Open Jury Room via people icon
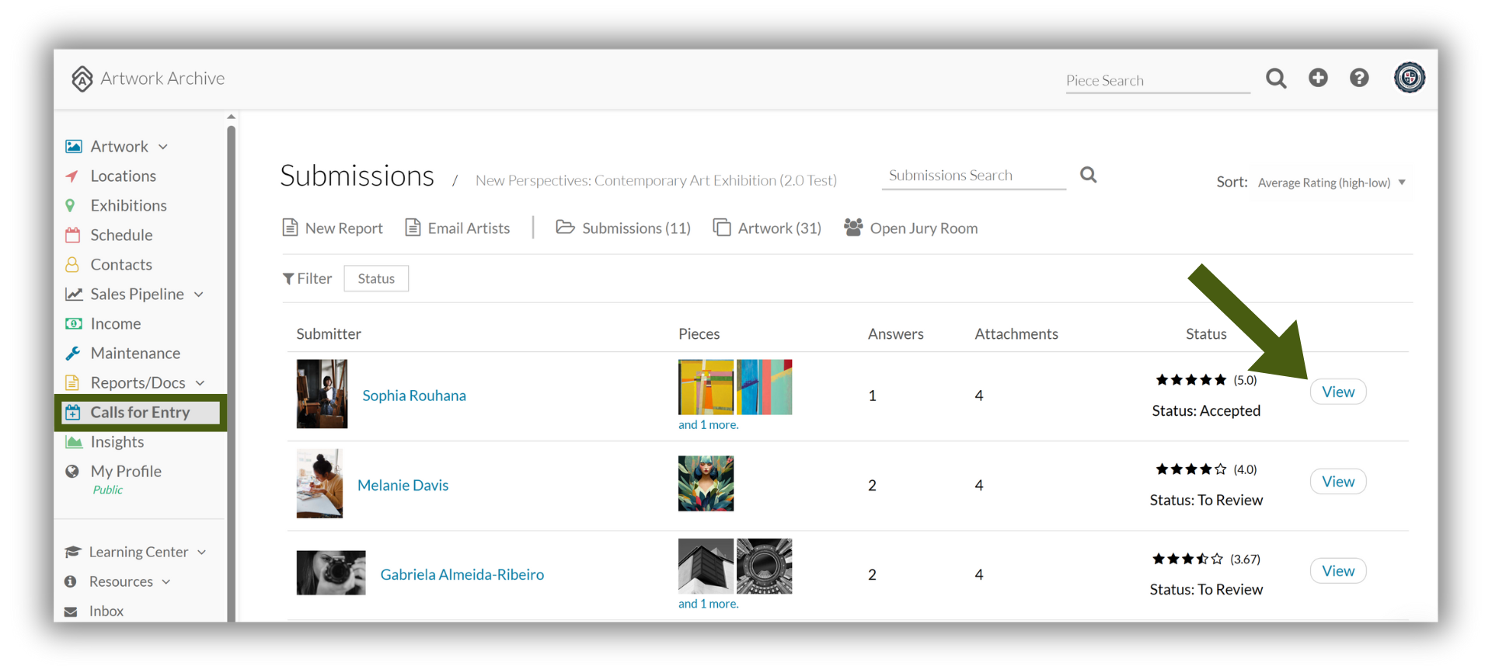1492x666 pixels. click(x=853, y=227)
